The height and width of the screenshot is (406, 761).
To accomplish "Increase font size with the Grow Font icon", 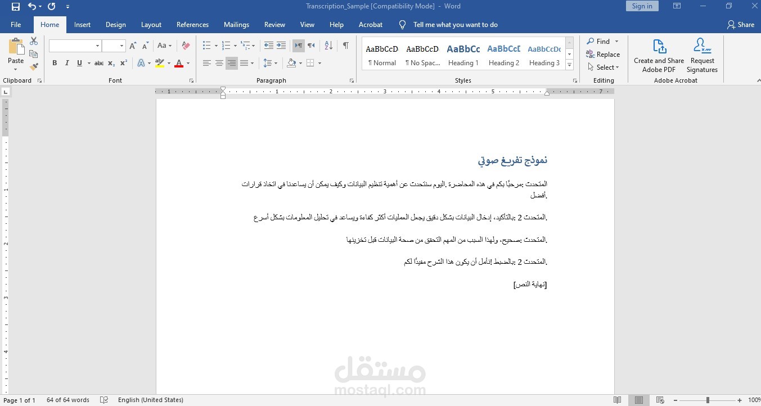I will 133,46.
